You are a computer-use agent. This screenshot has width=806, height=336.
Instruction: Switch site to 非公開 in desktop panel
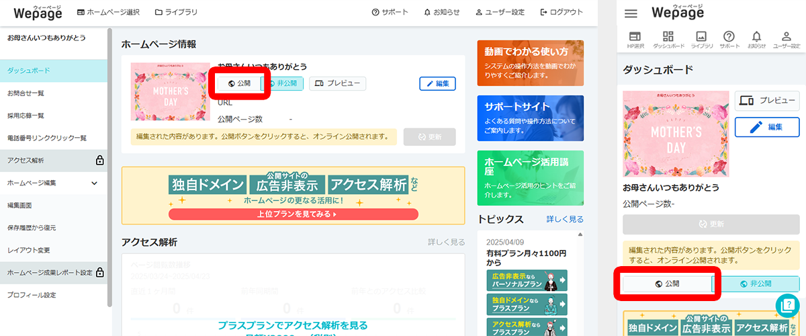pos(283,83)
